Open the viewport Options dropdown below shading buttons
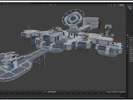The height and width of the screenshot is (100, 133). point(124,7)
